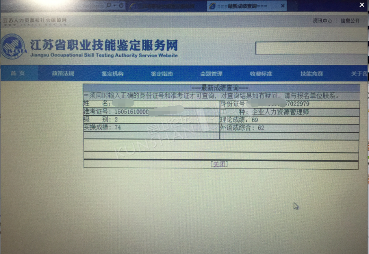
Task: Close the 最新成绩查询 tab
Action: click(282, 6)
